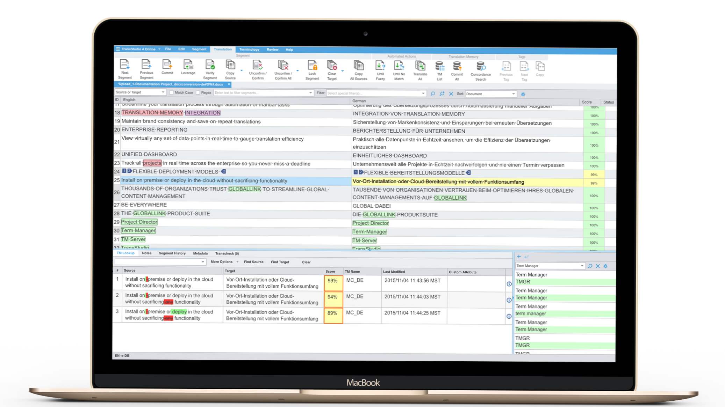Click the Find Source button
The width and height of the screenshot is (725, 407).
pyautogui.click(x=253, y=262)
